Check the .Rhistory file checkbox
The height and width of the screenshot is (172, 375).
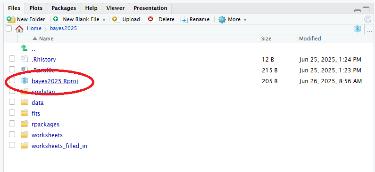pyautogui.click(x=12, y=59)
